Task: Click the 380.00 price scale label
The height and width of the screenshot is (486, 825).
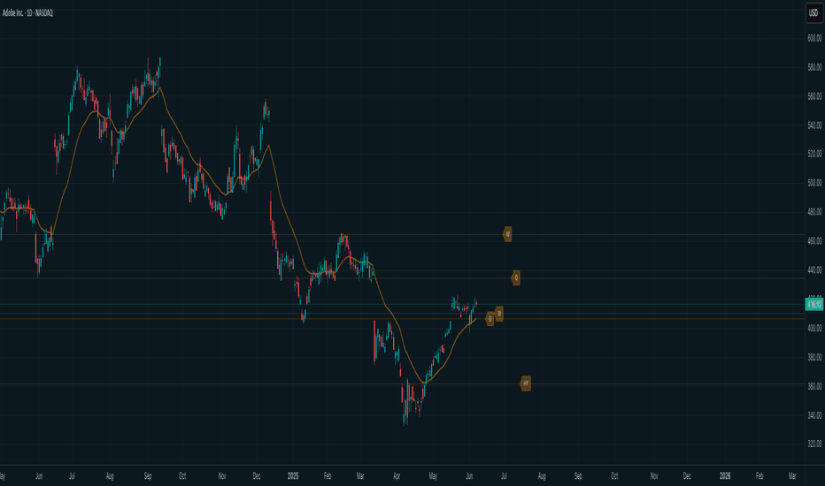Action: coord(814,357)
